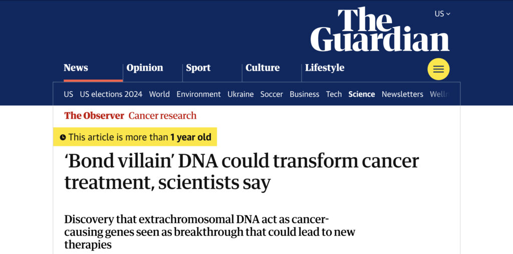Open the Newsletters link
The height and width of the screenshot is (254, 513).
click(402, 94)
